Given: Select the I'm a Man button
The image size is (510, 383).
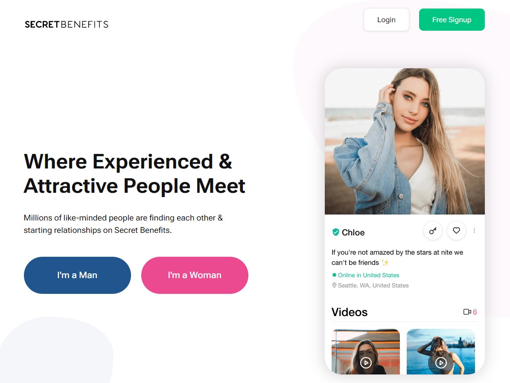Looking at the screenshot, I should pos(77,275).
